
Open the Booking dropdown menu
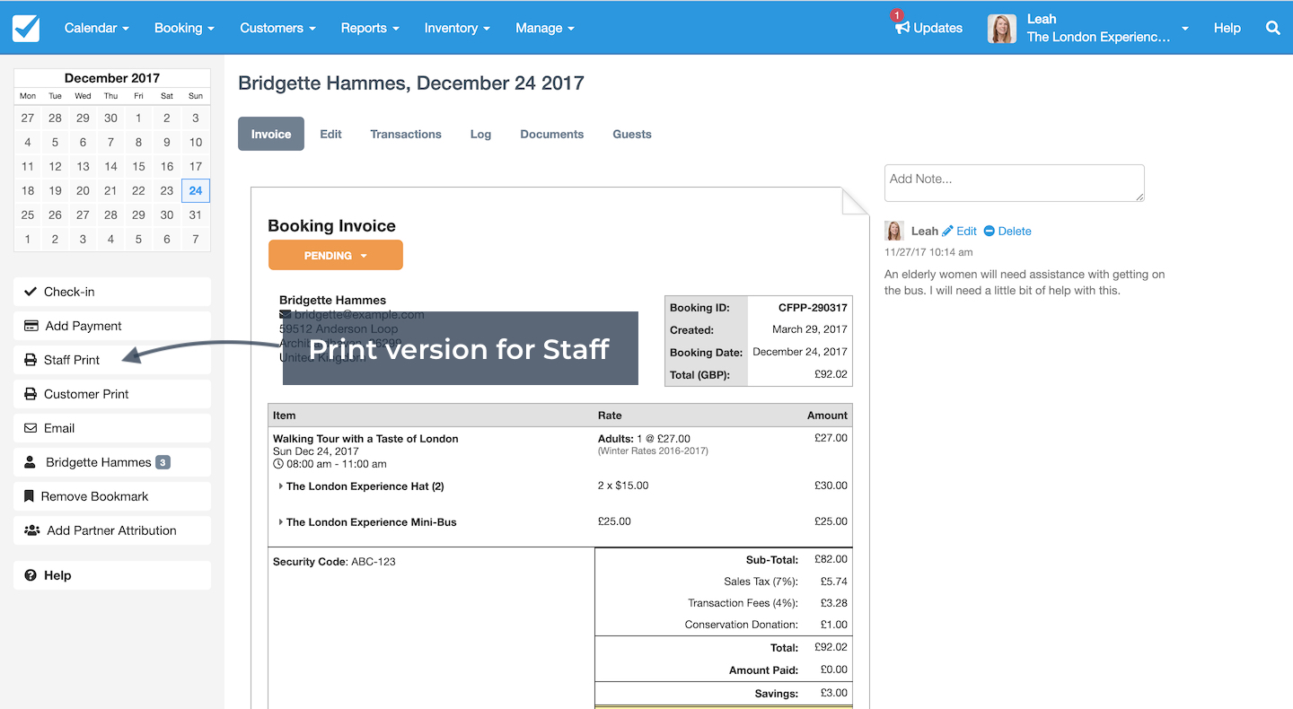tap(184, 28)
